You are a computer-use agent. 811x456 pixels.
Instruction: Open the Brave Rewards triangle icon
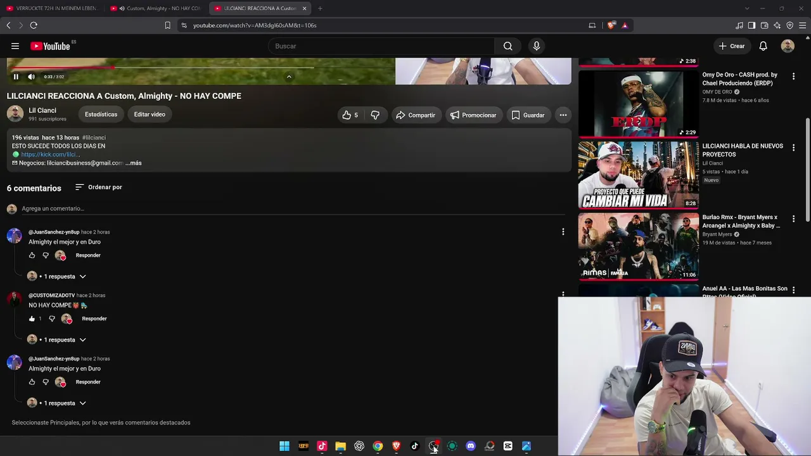(x=625, y=25)
